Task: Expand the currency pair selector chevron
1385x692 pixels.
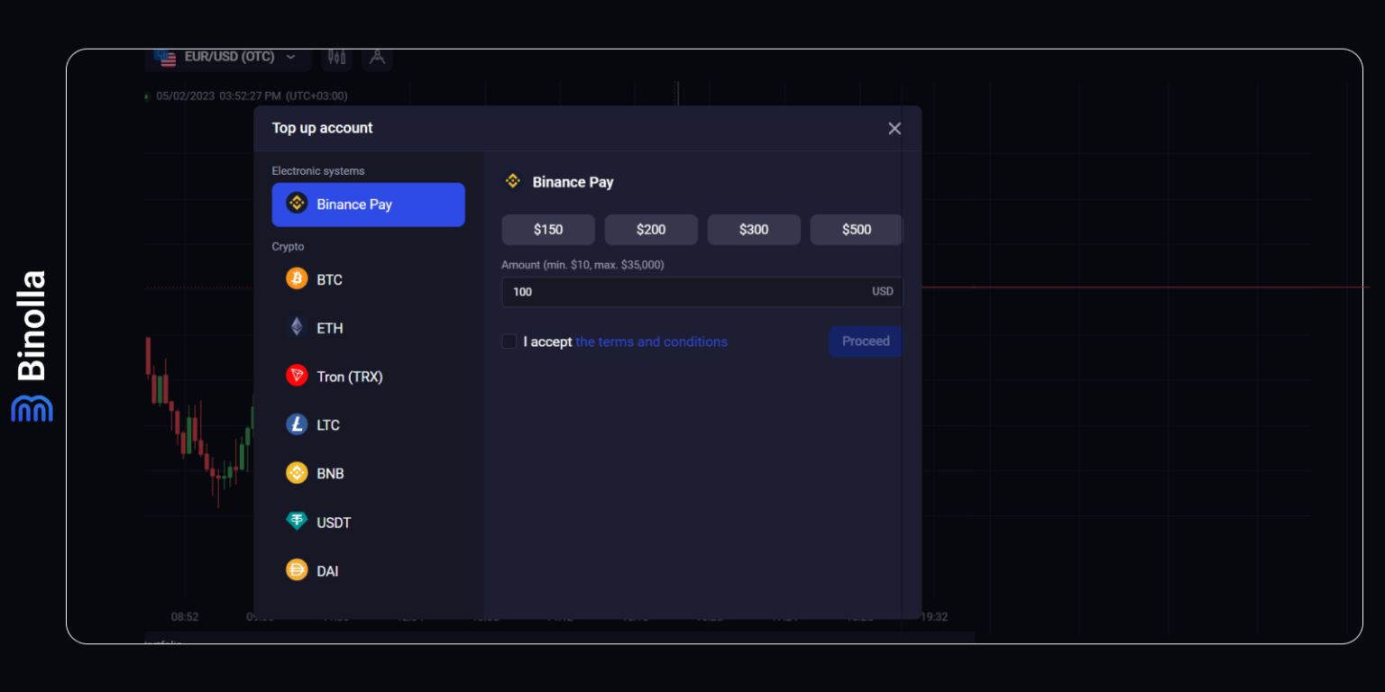Action: pyautogui.click(x=291, y=56)
